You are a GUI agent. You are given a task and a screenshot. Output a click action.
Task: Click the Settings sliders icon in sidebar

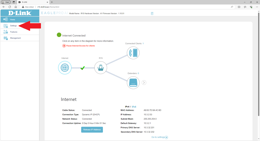(x=5, y=26)
